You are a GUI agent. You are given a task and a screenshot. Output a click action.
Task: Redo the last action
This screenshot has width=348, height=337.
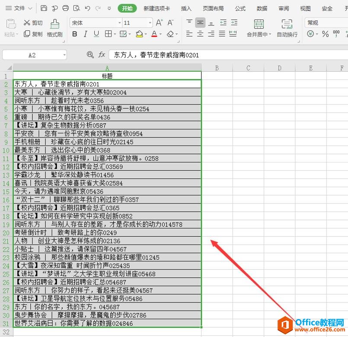pos(98,9)
